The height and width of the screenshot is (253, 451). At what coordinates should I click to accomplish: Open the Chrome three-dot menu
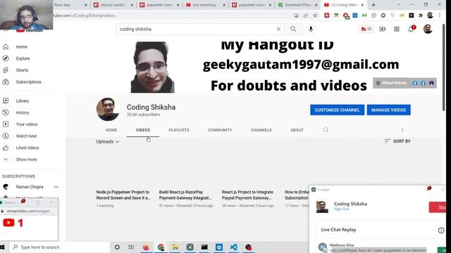440,15
